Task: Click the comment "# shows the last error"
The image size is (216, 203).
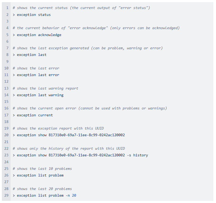Action: point(36,68)
